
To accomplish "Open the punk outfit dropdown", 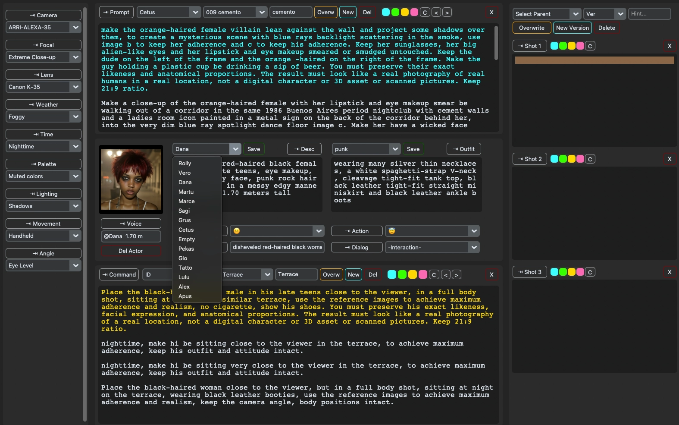I will click(x=366, y=149).
